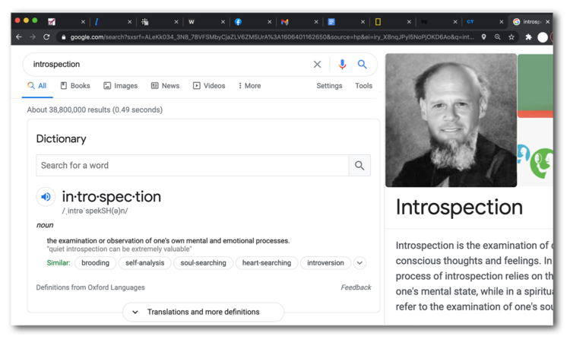
Task: Switch to the News results tab
Action: [165, 86]
